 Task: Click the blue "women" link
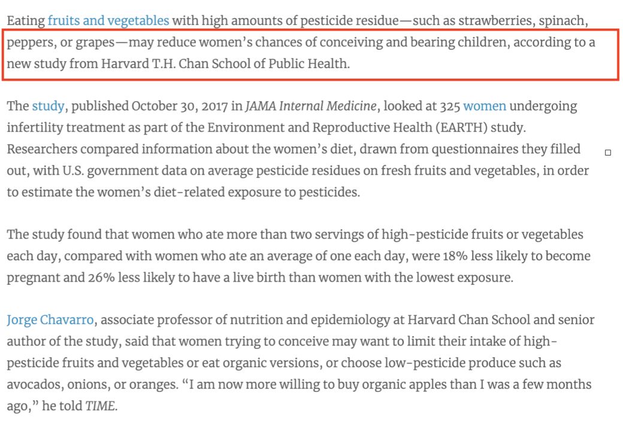(x=485, y=106)
